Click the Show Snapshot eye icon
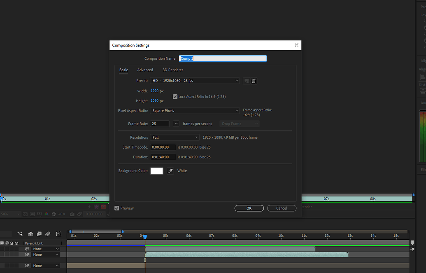The height and width of the screenshot is (273, 426). (x=79, y=214)
